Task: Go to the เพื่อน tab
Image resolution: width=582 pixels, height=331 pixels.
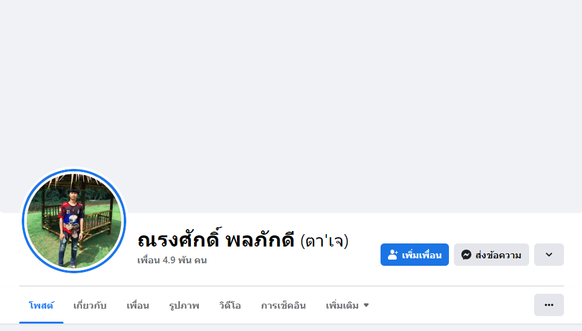Action: coord(137,305)
